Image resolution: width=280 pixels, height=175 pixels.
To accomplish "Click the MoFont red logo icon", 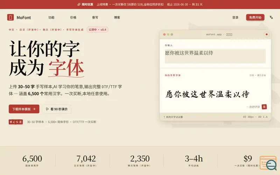I will click(10, 17).
